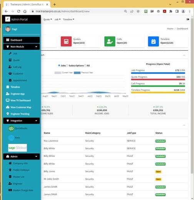Open the Company Info house icon
The image size is (194, 200).
pyautogui.click(x=10, y=163)
